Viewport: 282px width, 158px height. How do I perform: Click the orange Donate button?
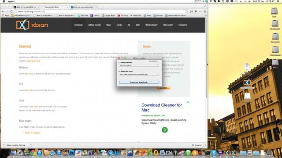click(163, 88)
